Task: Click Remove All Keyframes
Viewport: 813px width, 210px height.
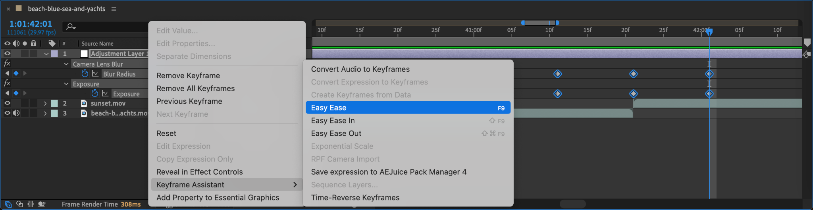Action: (195, 89)
